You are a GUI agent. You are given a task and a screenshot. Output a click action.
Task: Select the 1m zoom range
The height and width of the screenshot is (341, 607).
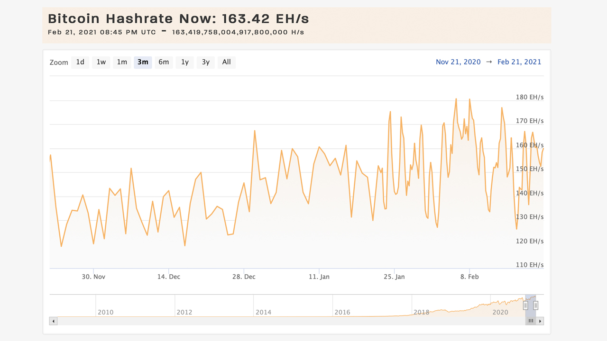tap(122, 62)
